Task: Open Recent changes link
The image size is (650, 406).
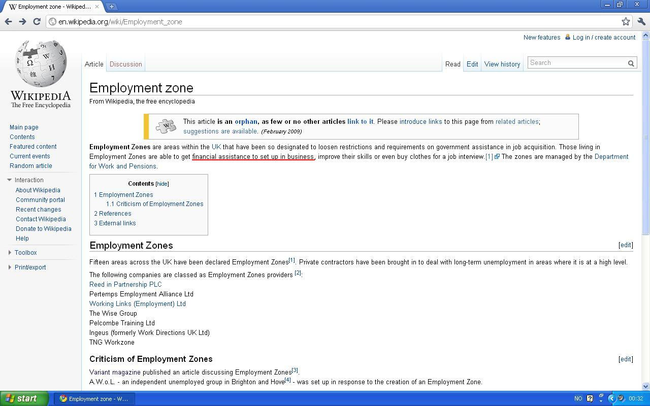Action: pos(39,209)
